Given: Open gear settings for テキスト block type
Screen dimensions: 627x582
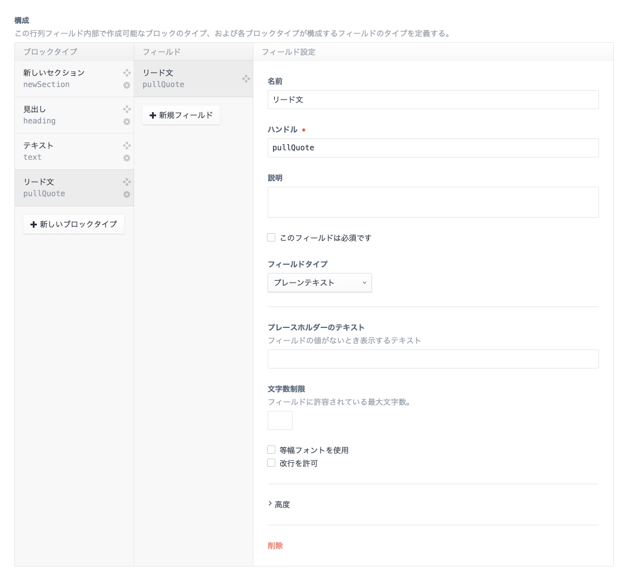Looking at the screenshot, I should coord(126,158).
